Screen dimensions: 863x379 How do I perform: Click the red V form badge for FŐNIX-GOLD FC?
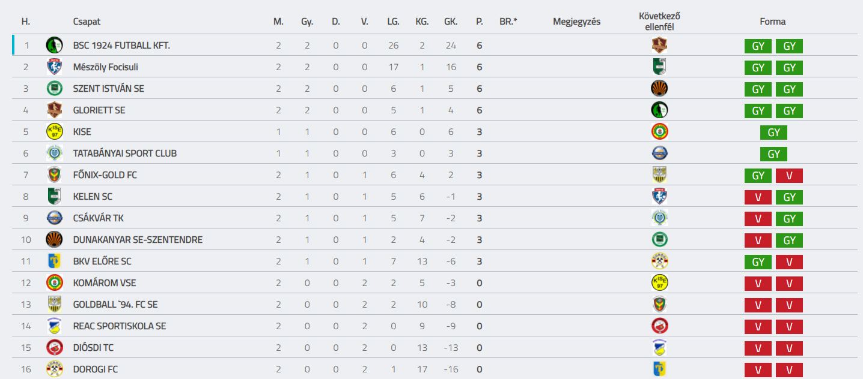(x=789, y=176)
